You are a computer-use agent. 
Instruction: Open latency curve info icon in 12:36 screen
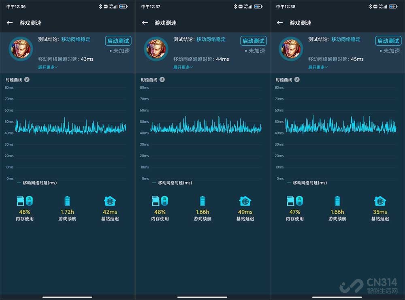[x=27, y=79]
